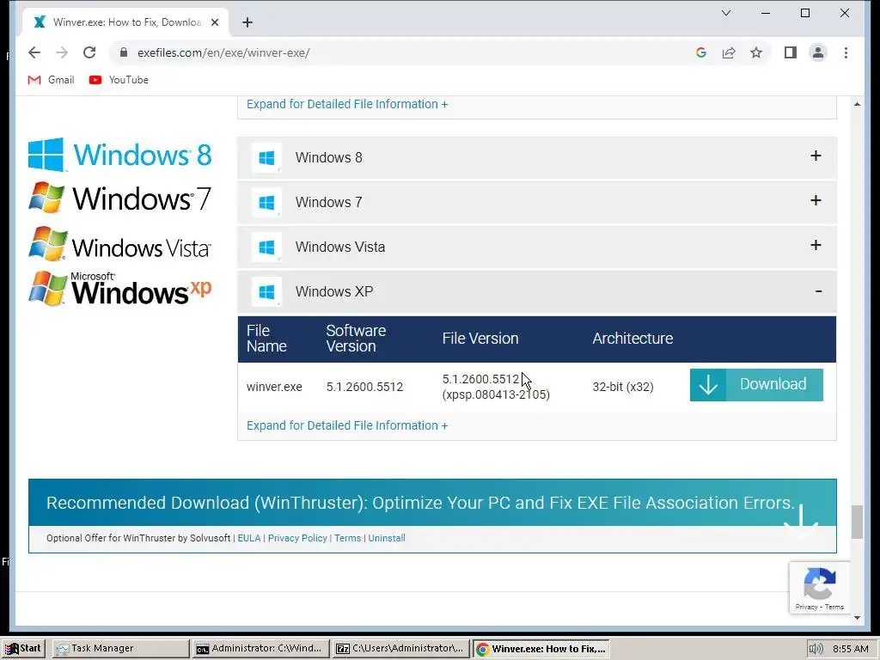Open the Start menu
880x660 pixels.
click(23, 648)
